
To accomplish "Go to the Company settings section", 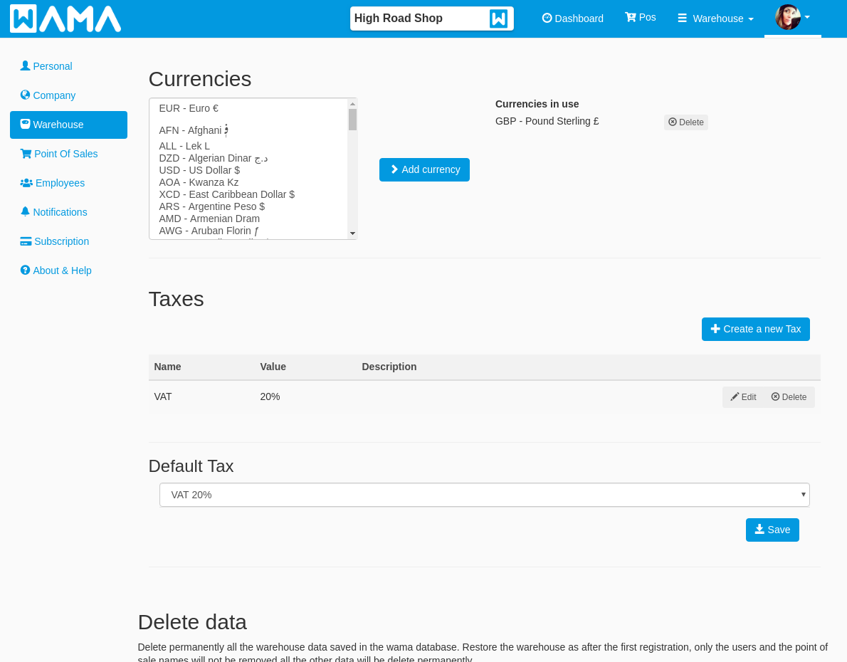I will coord(68,95).
